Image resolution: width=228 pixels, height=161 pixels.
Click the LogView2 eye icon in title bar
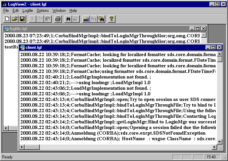5,4
